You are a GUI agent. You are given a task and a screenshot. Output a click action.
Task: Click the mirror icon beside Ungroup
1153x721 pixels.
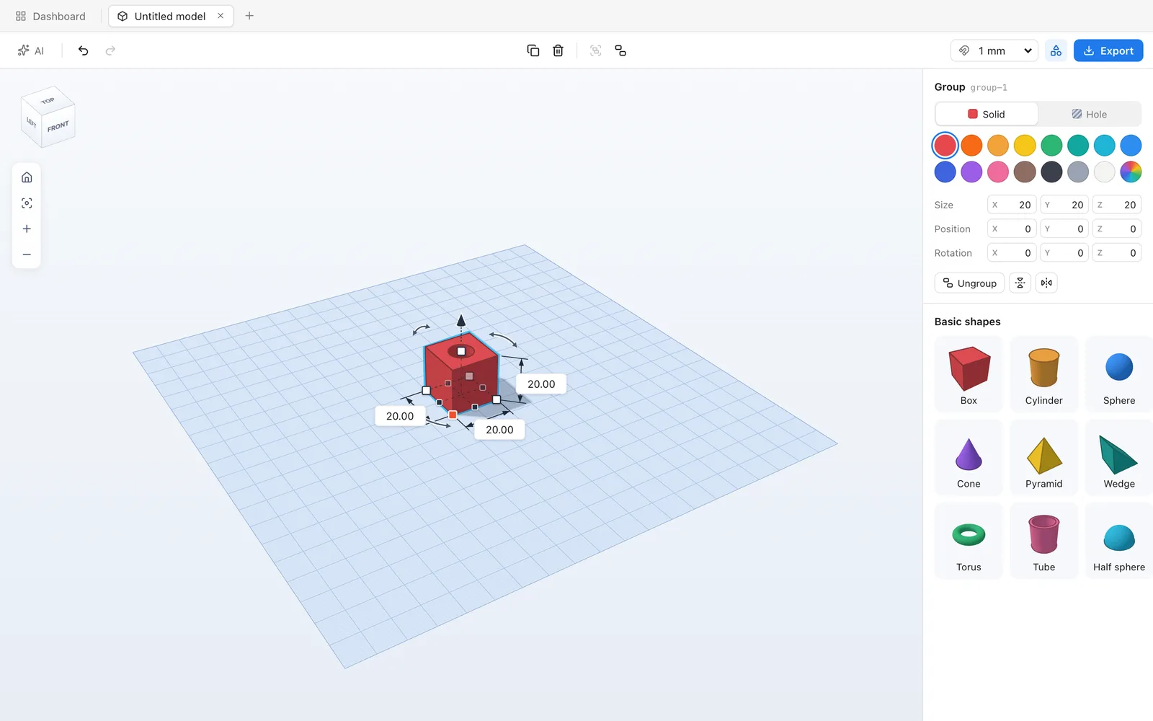(1046, 283)
